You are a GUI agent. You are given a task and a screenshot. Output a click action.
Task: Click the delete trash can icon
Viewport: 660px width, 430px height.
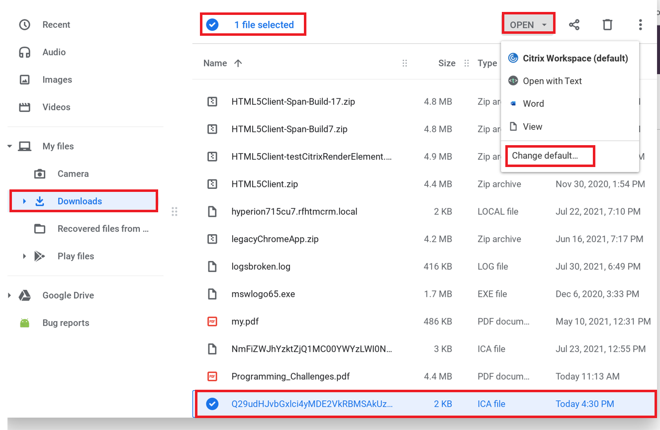click(x=607, y=25)
